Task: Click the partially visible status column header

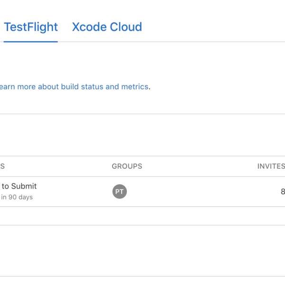Action: click(2, 166)
